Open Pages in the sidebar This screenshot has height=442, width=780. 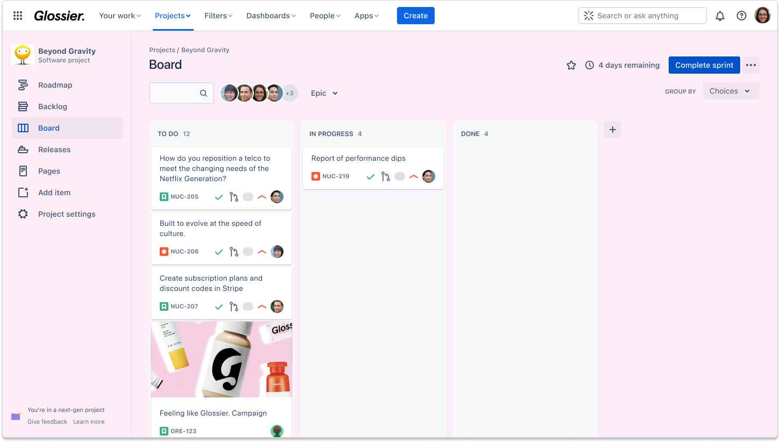click(x=67, y=171)
